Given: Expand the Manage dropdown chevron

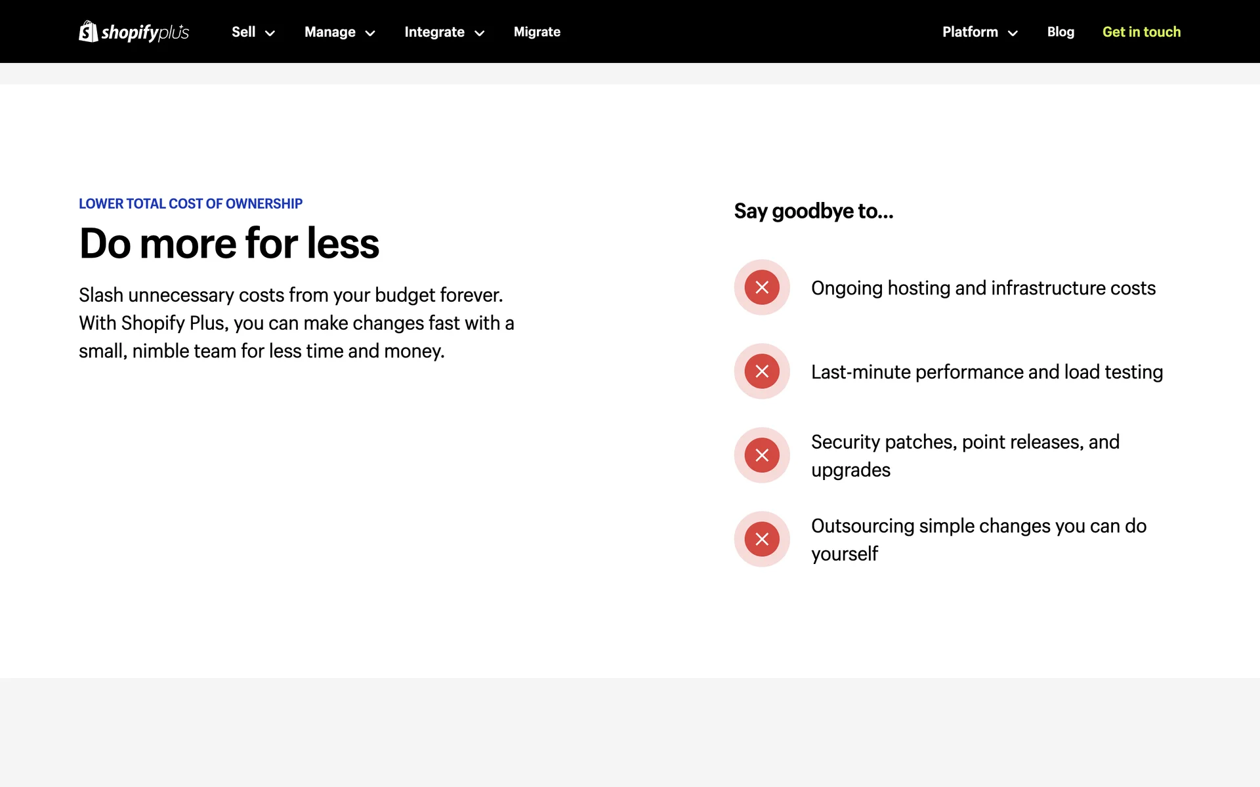Looking at the screenshot, I should pos(370,33).
